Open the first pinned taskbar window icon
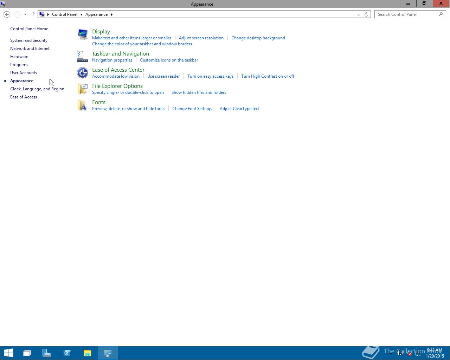Image resolution: width=450 pixels, height=360 pixels. [27, 353]
